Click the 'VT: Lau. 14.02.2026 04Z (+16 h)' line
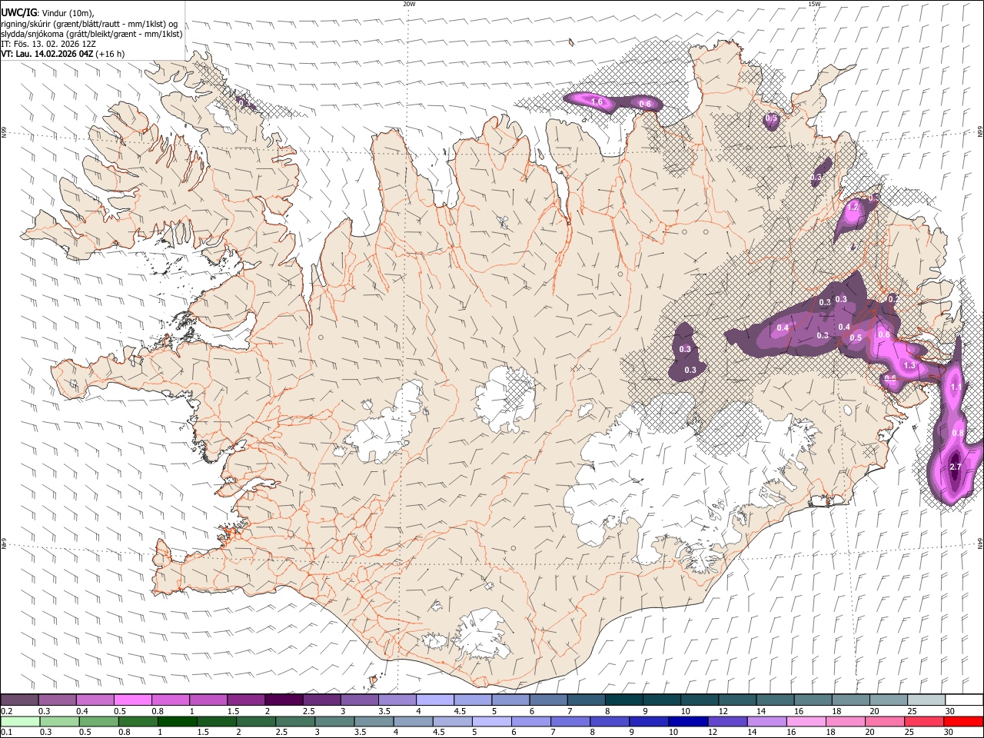This screenshot has width=984, height=738. [63, 54]
